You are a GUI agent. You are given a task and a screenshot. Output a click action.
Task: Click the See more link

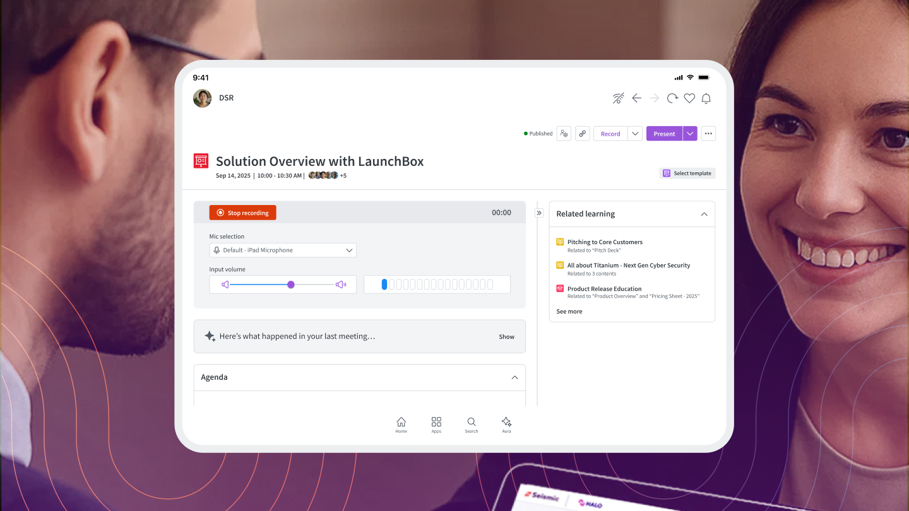(569, 312)
